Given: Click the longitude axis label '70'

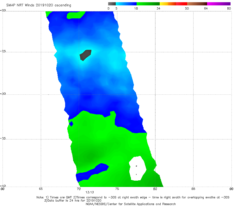Looking at the screenshot, I should pyautogui.click(x=79, y=189).
